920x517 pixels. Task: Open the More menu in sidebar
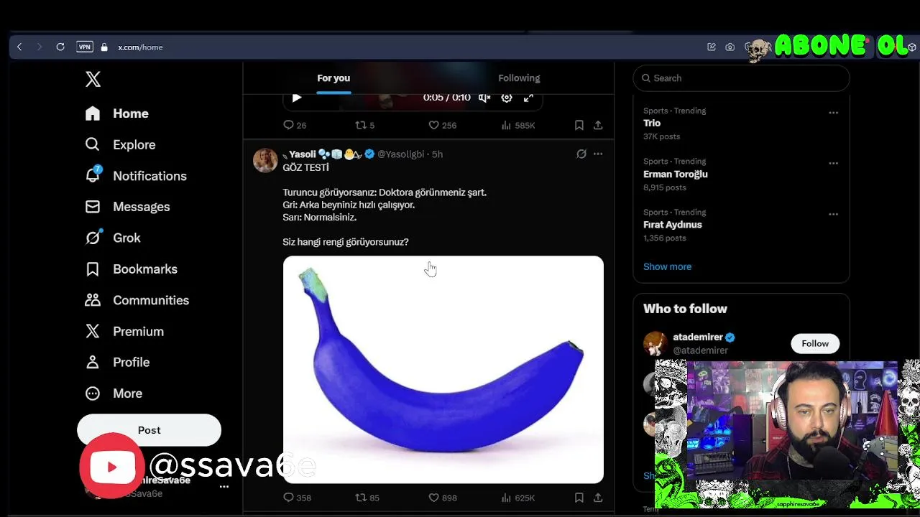114,393
